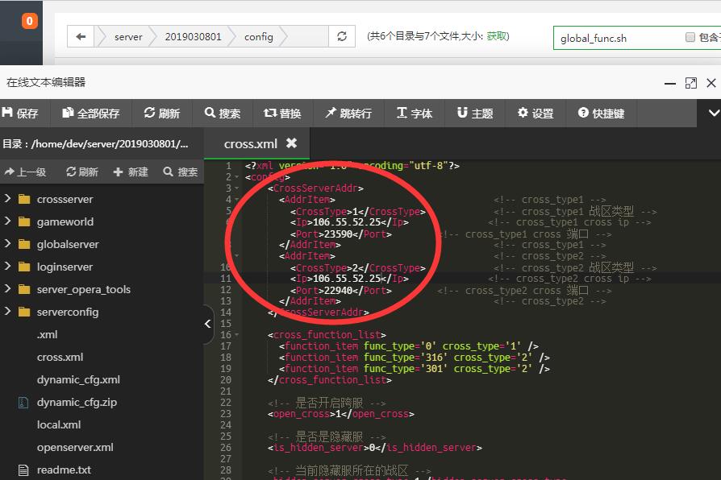721x480 pixels.
Task: Refresh the file from editor toolbar
Action: (x=161, y=114)
